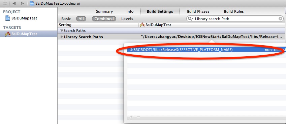Screen dimensions: 286x124
Task: Click the BaiDuMapTest column header
Action: pos(158,25)
